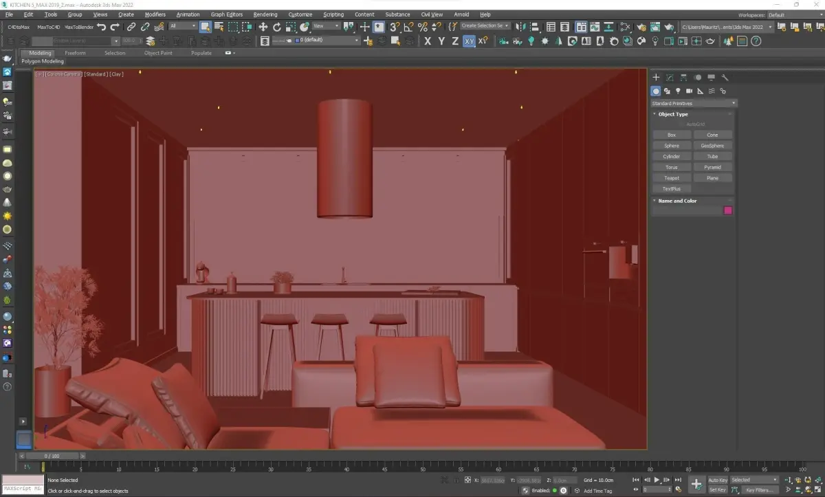Click the Undo arrow in the main toolbar

tap(102, 27)
